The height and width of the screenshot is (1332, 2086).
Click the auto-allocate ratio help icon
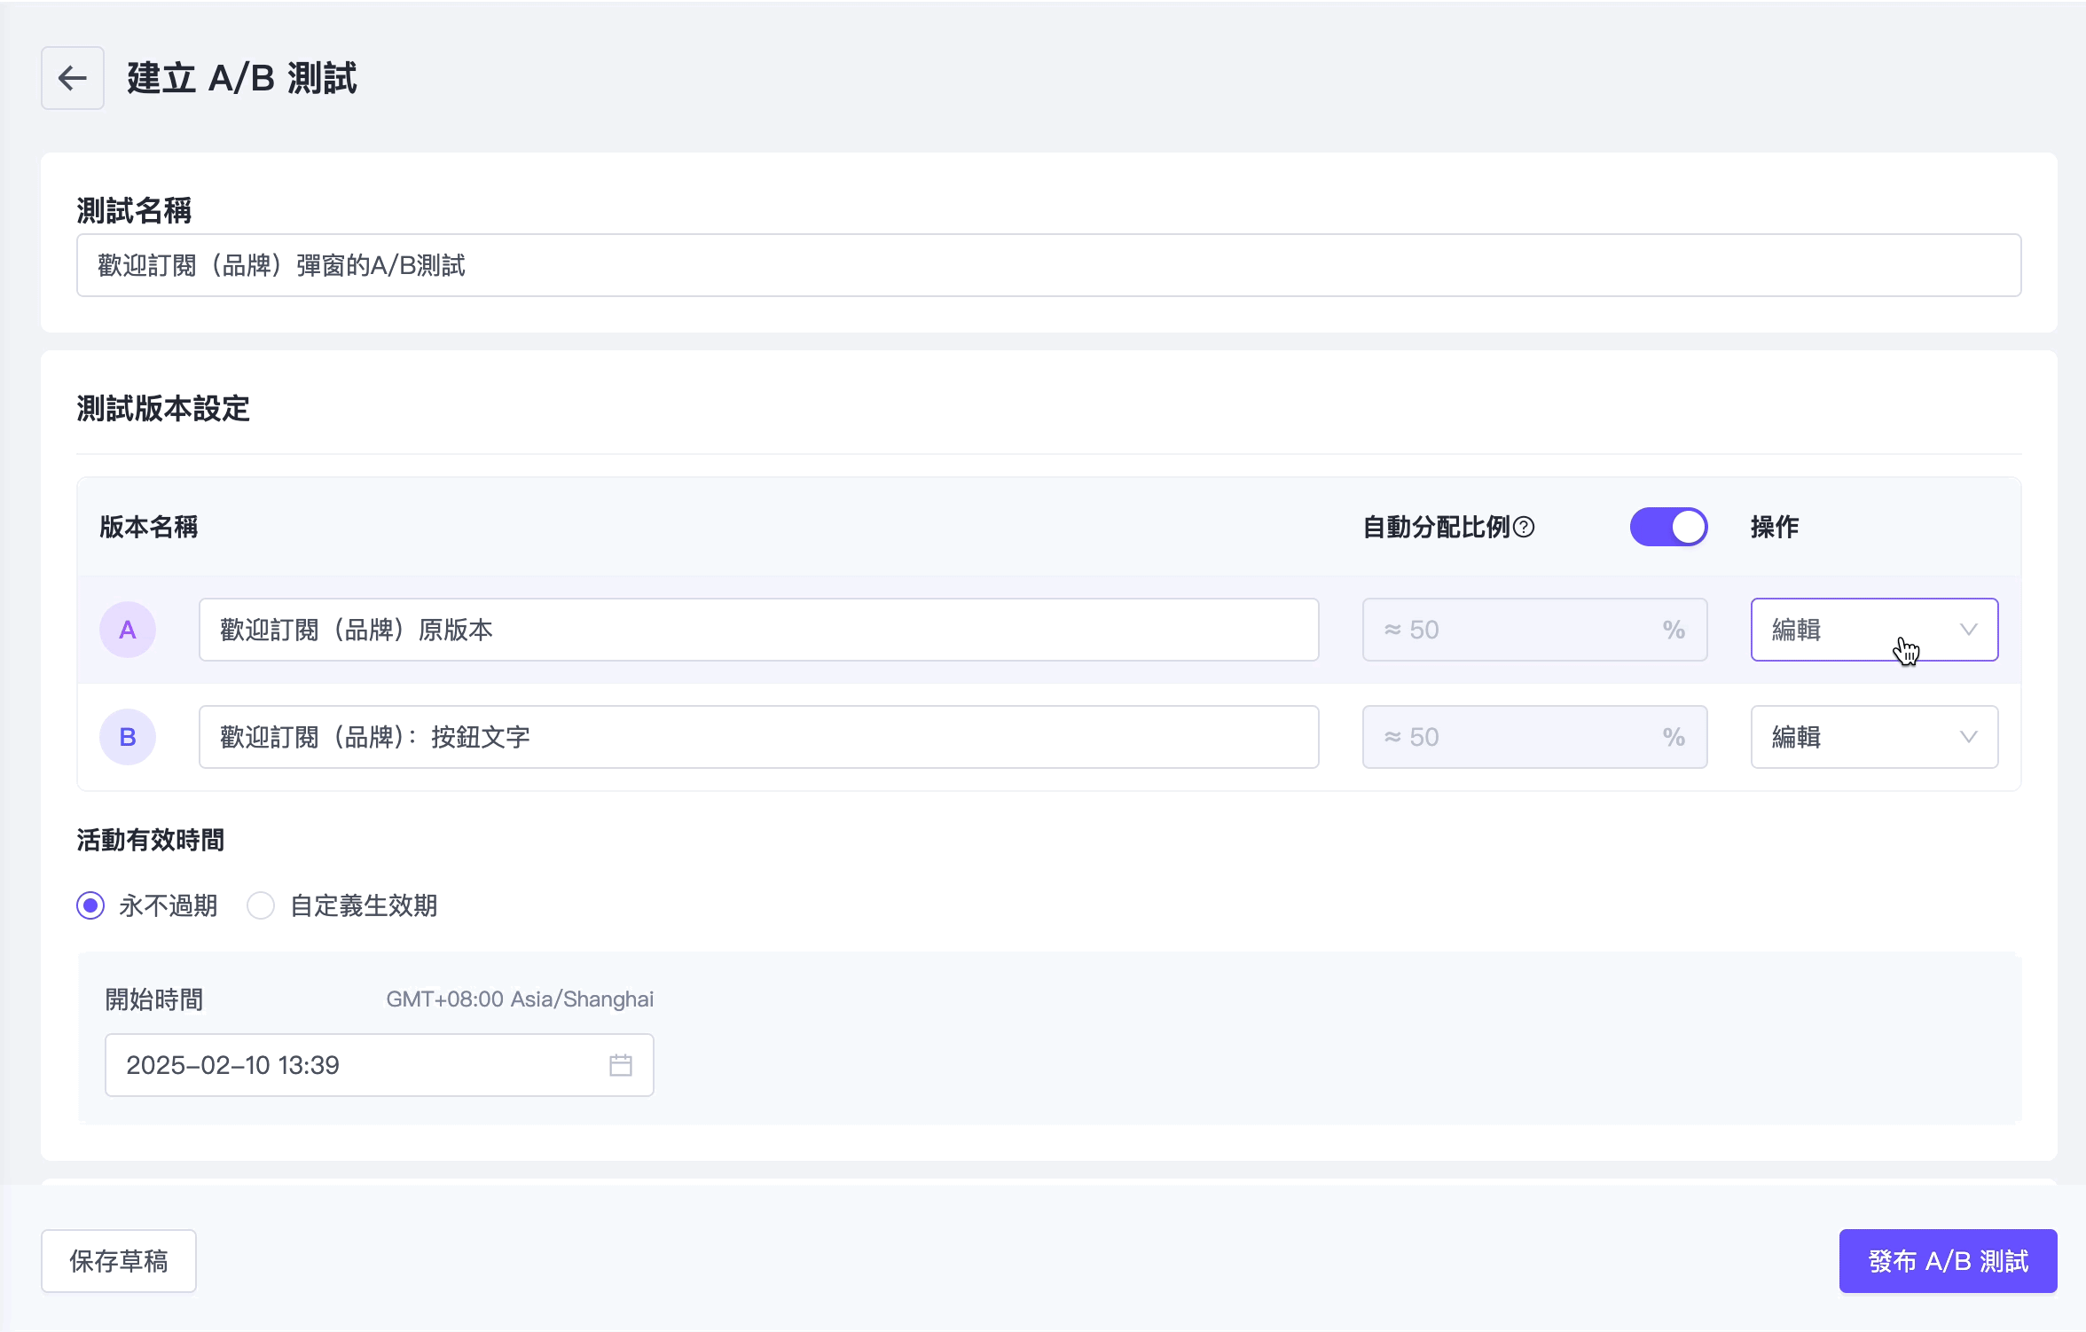[1524, 528]
